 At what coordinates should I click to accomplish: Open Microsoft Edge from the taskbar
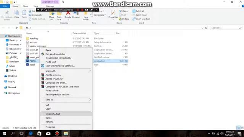31,134
